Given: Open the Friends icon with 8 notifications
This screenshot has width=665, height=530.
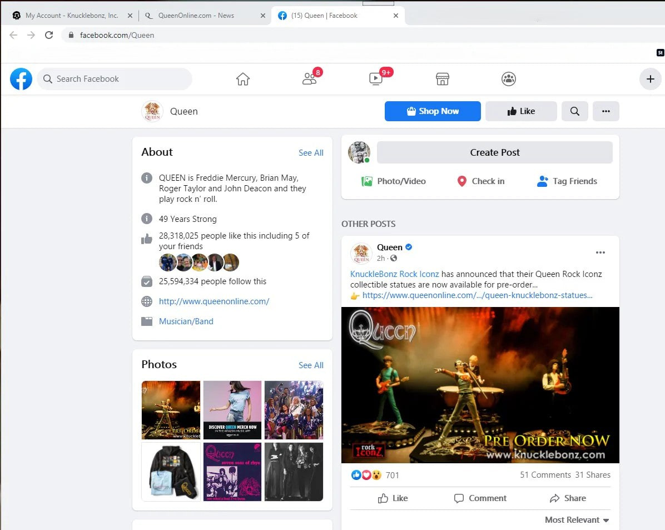Looking at the screenshot, I should point(309,79).
